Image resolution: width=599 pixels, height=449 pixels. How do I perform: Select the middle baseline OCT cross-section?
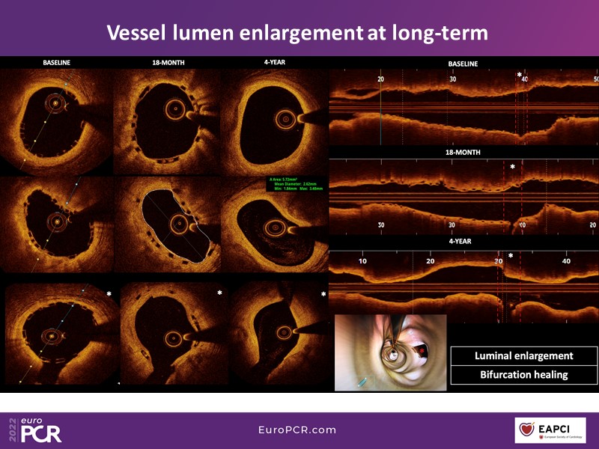56,226
